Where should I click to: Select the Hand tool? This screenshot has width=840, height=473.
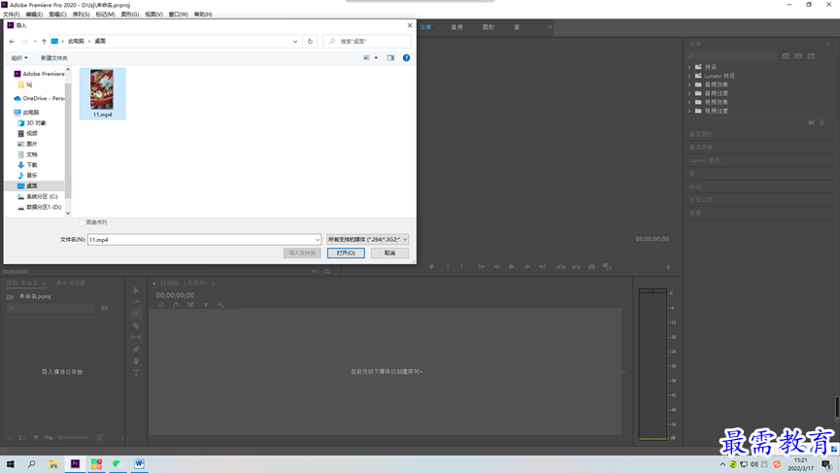(x=136, y=361)
